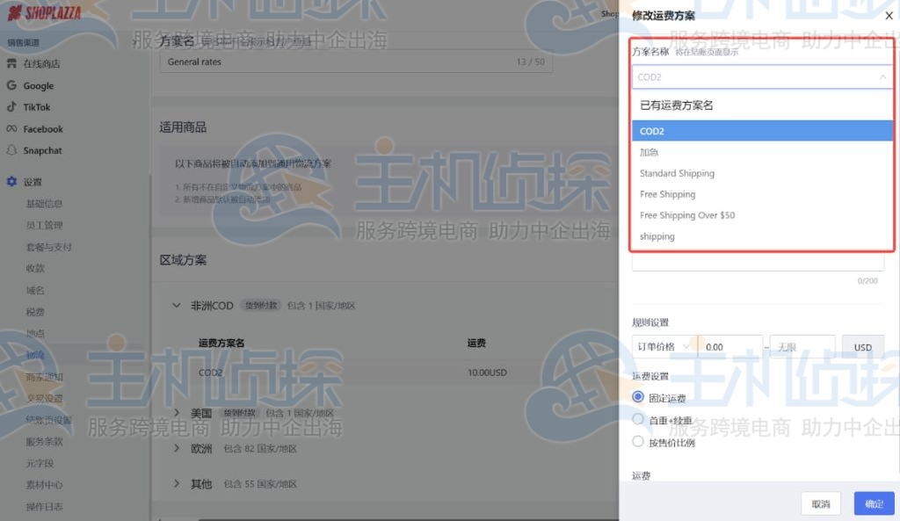Expand the 美国 region section
The height and width of the screenshot is (521, 900).
coord(176,412)
